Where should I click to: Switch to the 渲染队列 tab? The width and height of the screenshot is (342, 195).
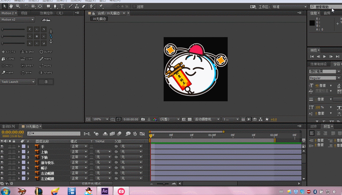coord(8,126)
